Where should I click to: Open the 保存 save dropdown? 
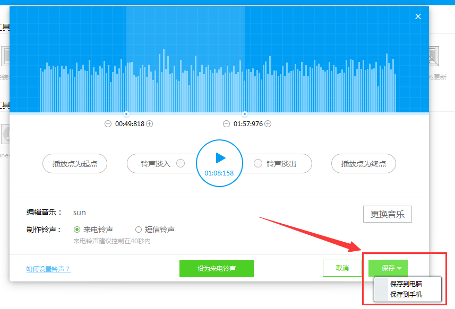click(388, 268)
